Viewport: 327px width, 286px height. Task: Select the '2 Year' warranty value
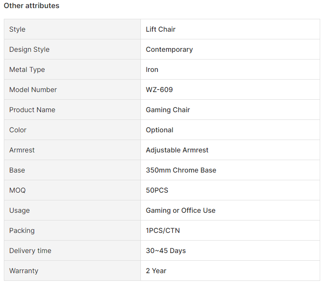tap(156, 271)
